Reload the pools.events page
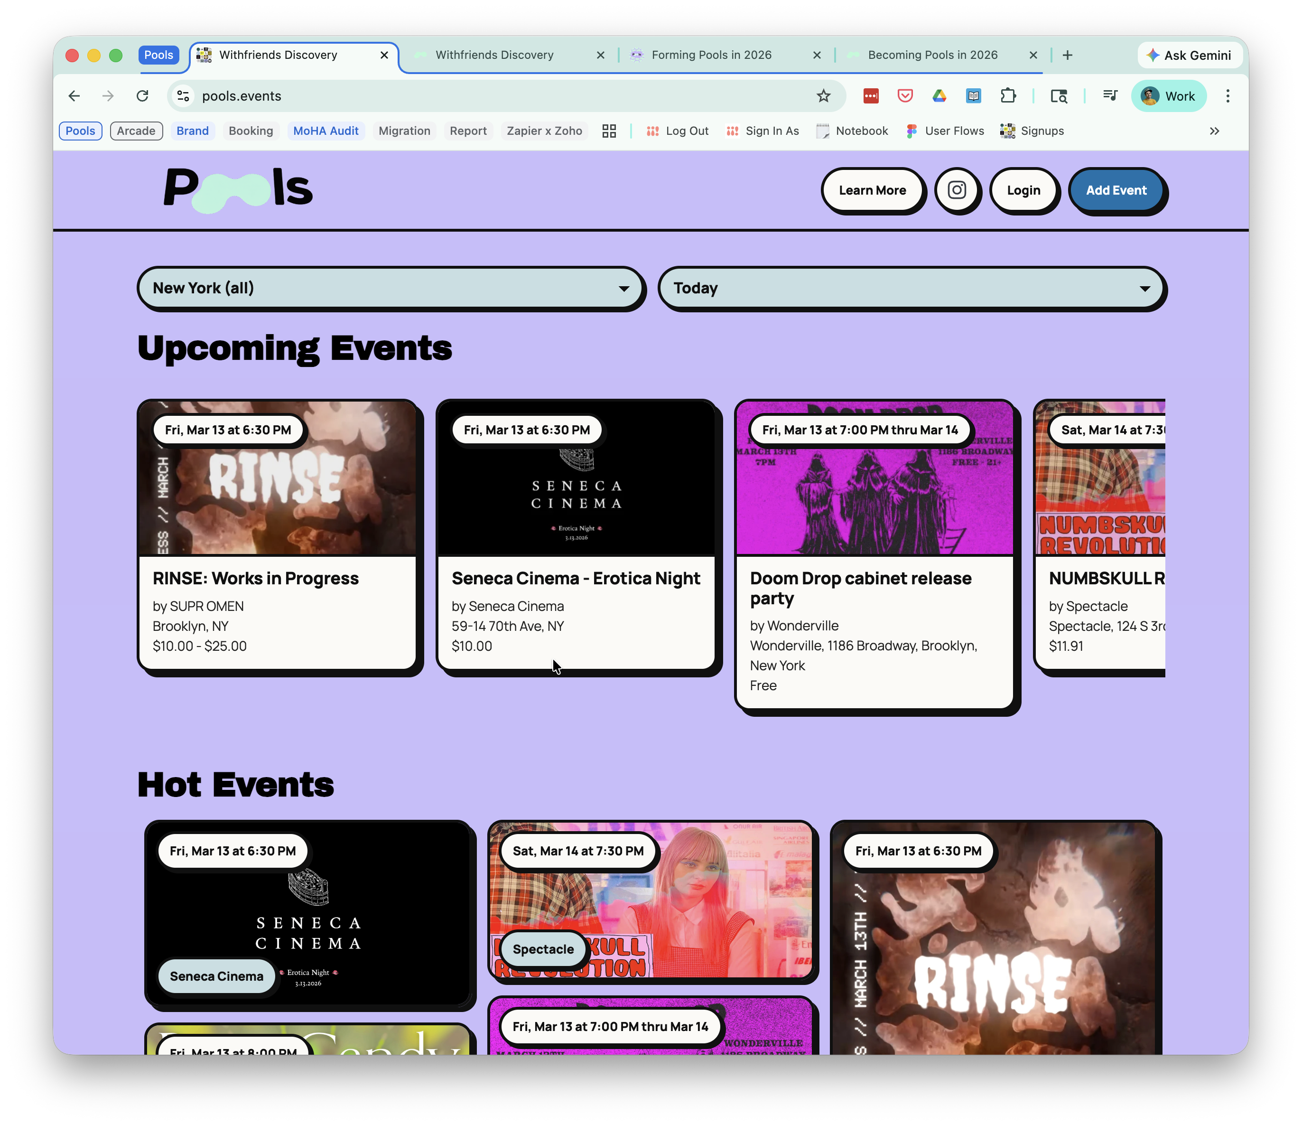The image size is (1302, 1125). point(143,95)
